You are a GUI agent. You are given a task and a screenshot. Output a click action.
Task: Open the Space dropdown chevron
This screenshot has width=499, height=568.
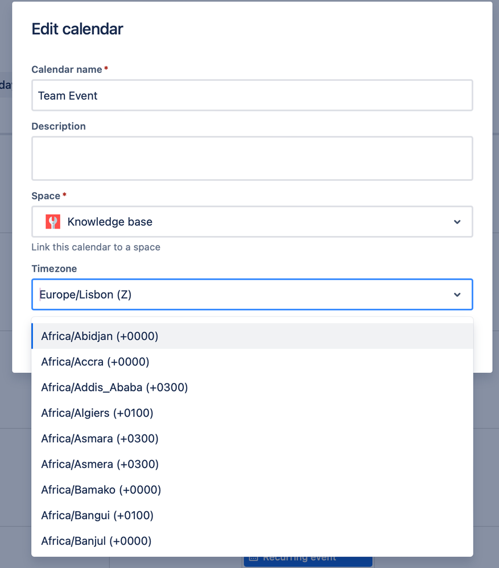click(457, 222)
